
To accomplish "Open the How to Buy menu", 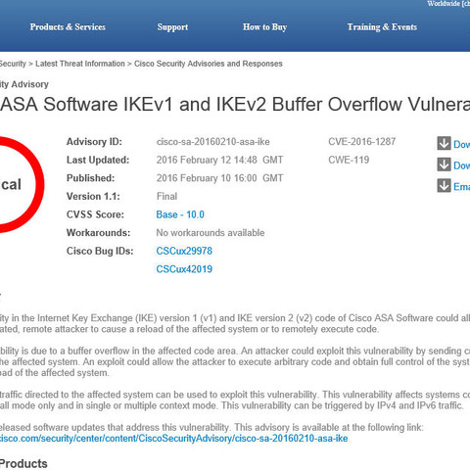I will coord(264,27).
